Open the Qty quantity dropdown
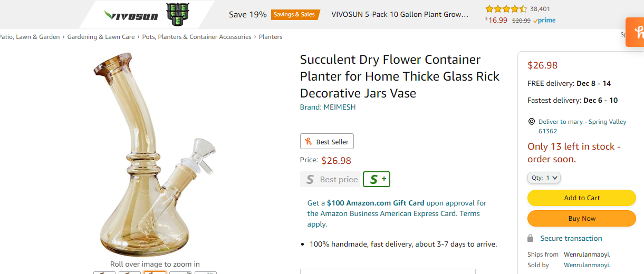 (544, 178)
